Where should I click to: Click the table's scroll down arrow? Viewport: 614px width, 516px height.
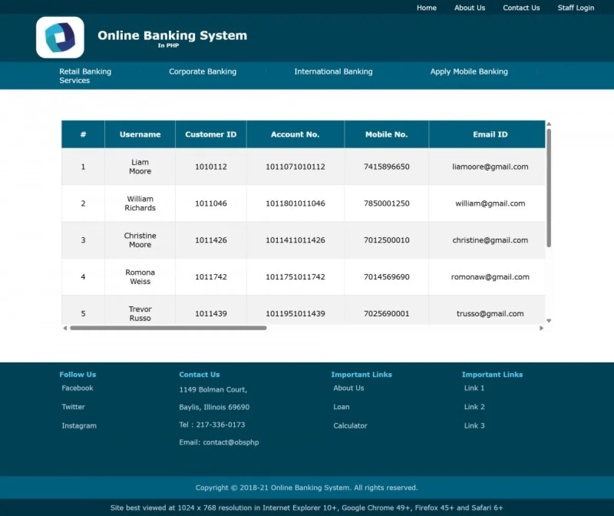(x=549, y=321)
